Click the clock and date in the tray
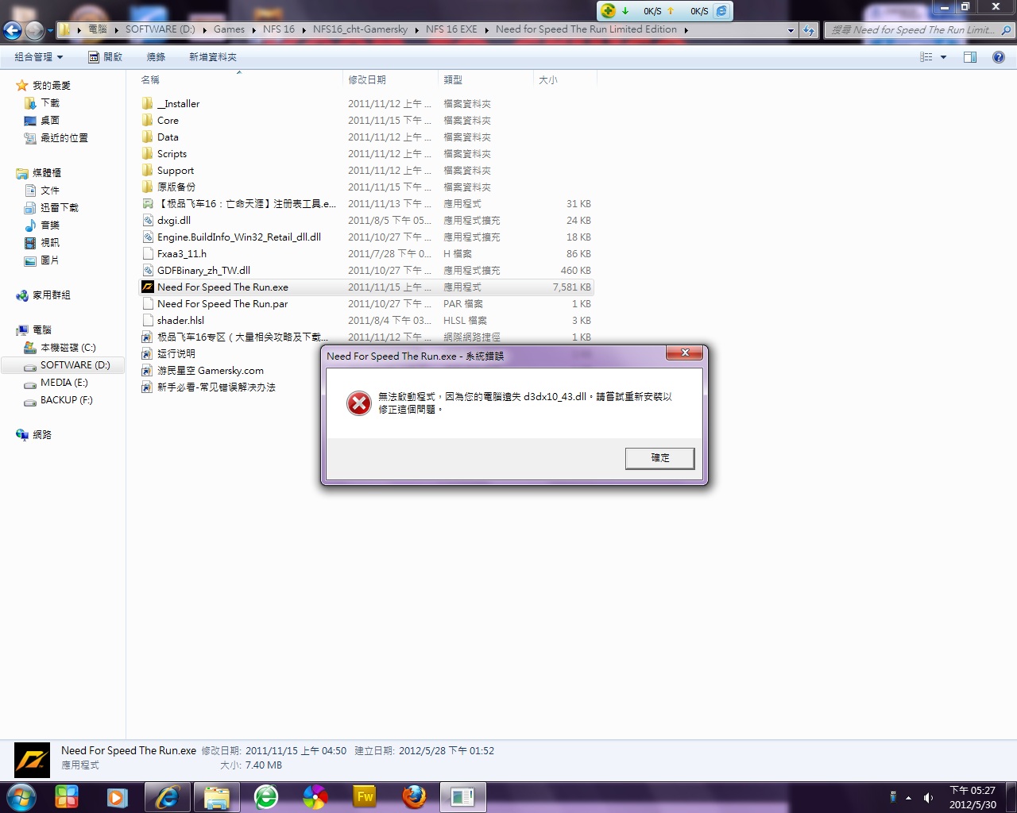Screen dimensions: 1017x813 (973, 797)
